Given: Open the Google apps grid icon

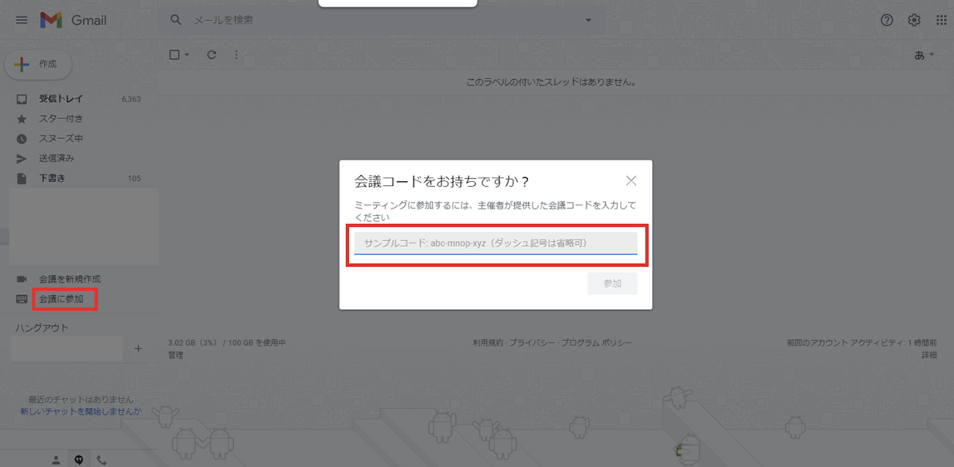Looking at the screenshot, I should [942, 20].
